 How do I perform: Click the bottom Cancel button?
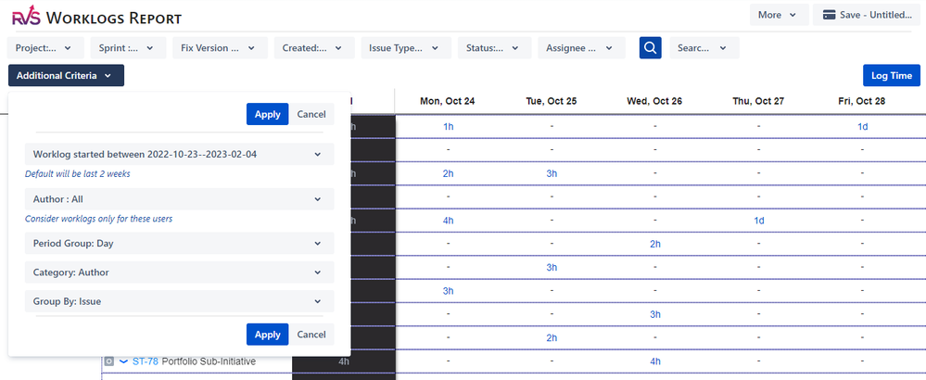coord(311,335)
